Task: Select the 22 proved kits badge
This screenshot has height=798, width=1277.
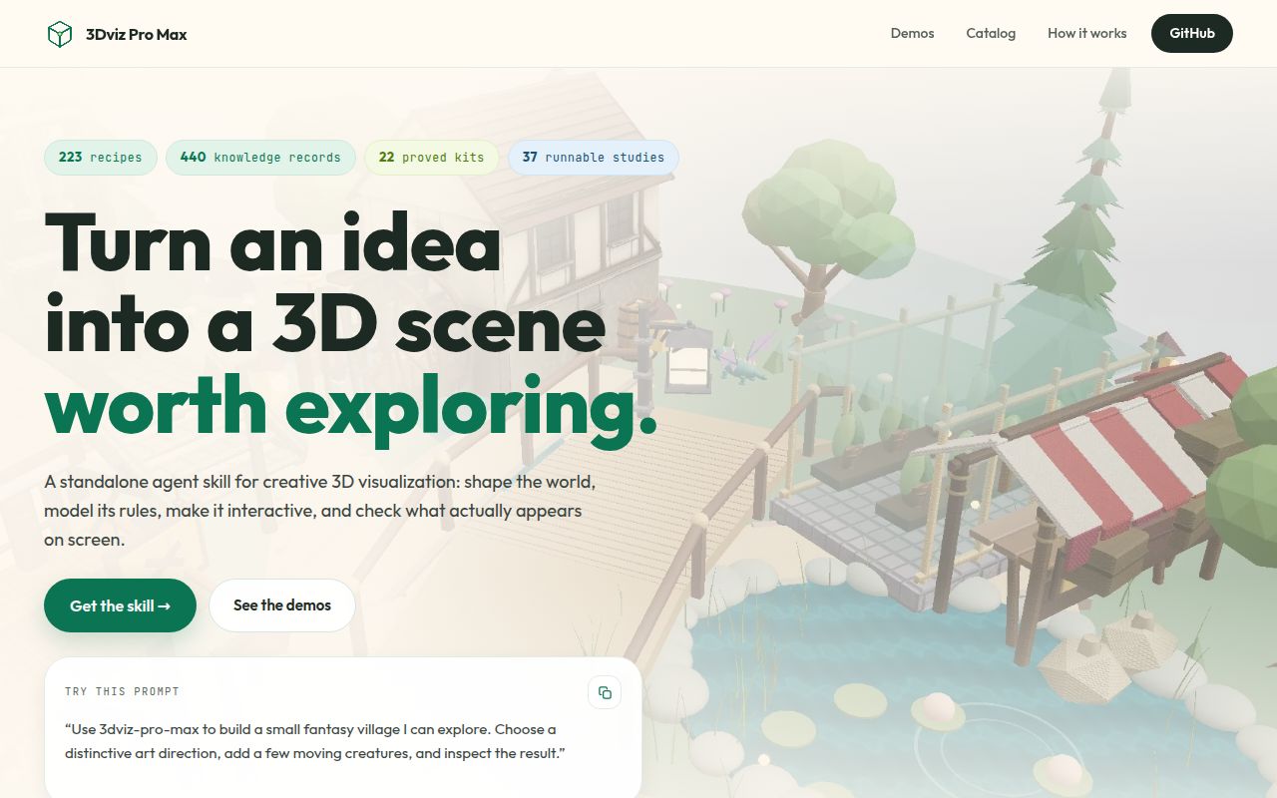Action: (x=431, y=158)
